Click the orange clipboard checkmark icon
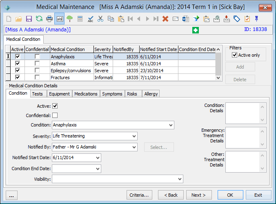Screen dimensions: 276x204 (x=247, y=19)
